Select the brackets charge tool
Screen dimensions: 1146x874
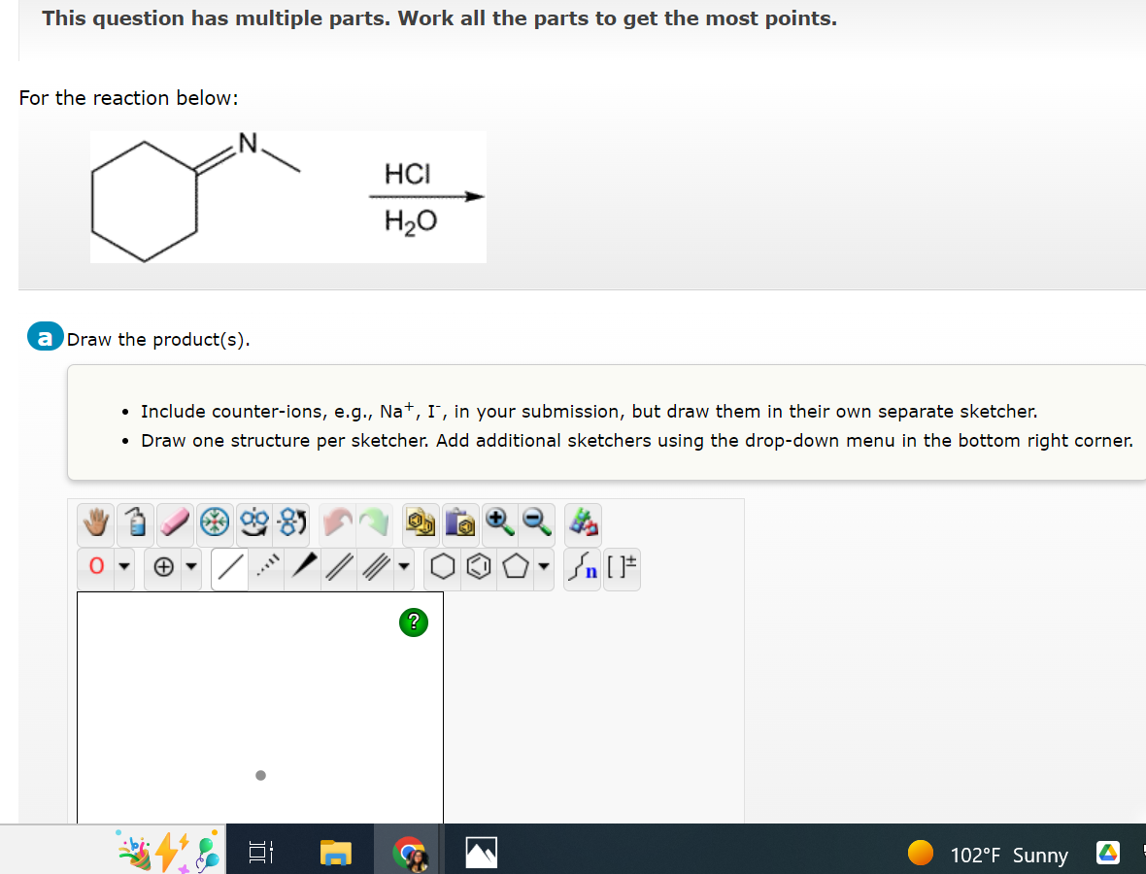(x=622, y=567)
